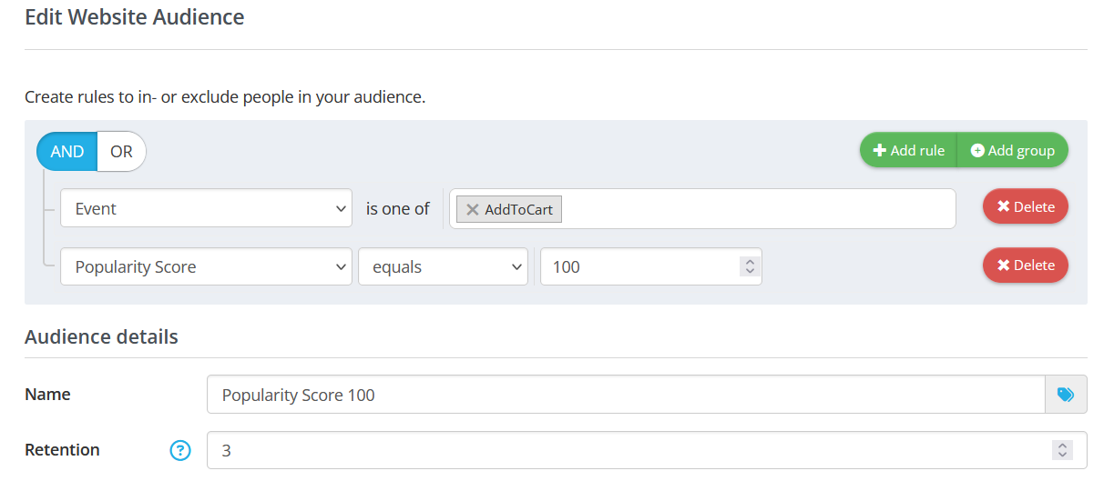Remove the AddToCart tag with its x
The image size is (1104, 491).
(x=472, y=209)
